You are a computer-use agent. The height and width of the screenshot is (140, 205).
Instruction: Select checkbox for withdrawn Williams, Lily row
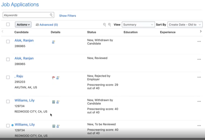(8, 102)
